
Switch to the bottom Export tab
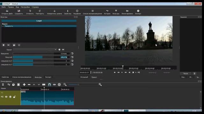pyautogui.click(x=48, y=77)
